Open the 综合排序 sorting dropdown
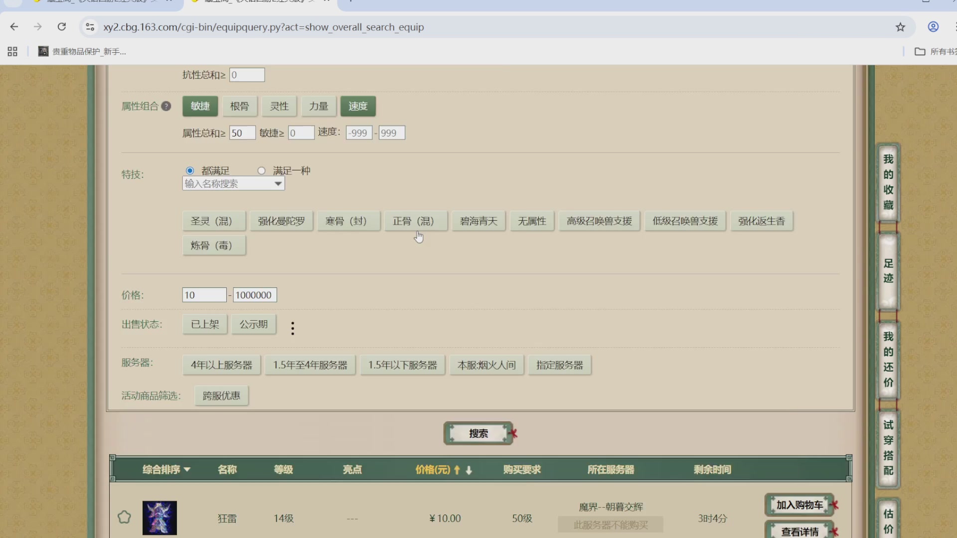 pyautogui.click(x=165, y=469)
